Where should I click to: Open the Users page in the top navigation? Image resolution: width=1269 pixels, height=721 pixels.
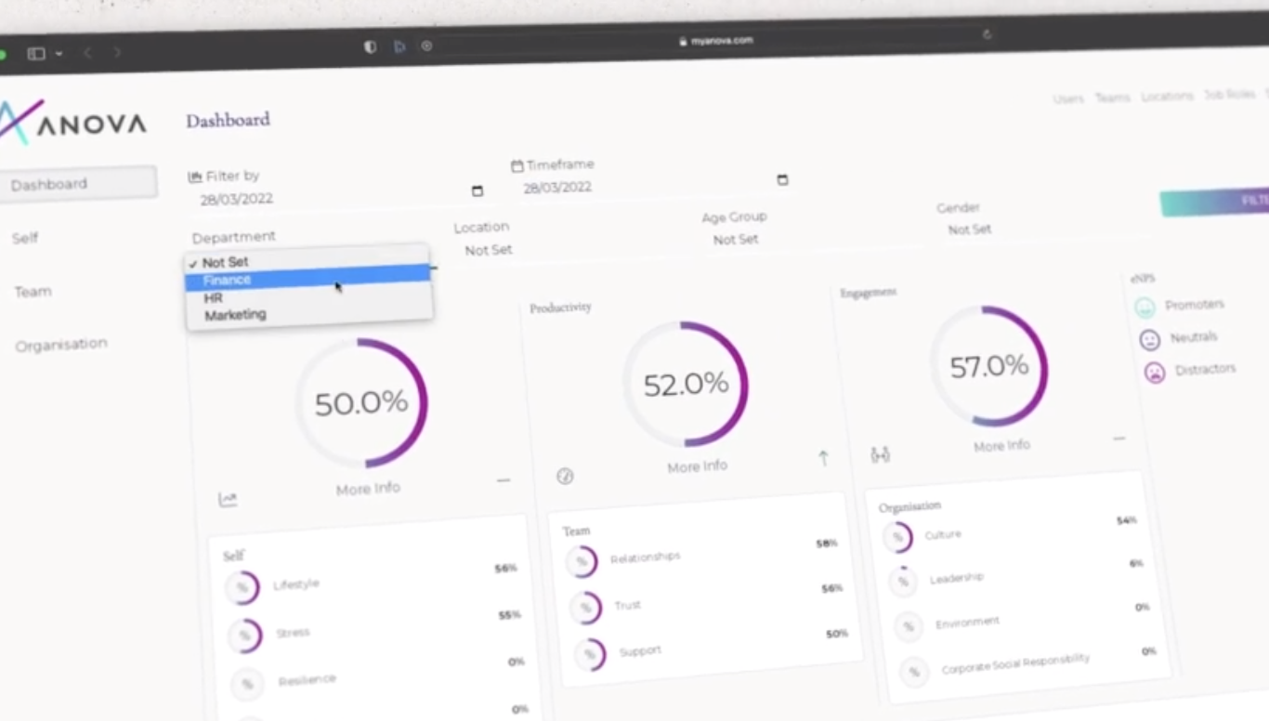(1068, 98)
